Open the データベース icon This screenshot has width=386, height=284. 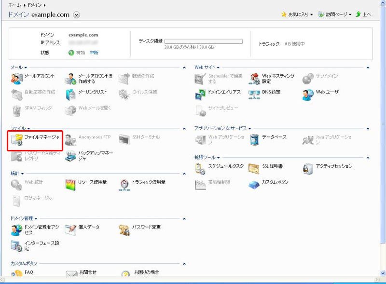[254, 140]
